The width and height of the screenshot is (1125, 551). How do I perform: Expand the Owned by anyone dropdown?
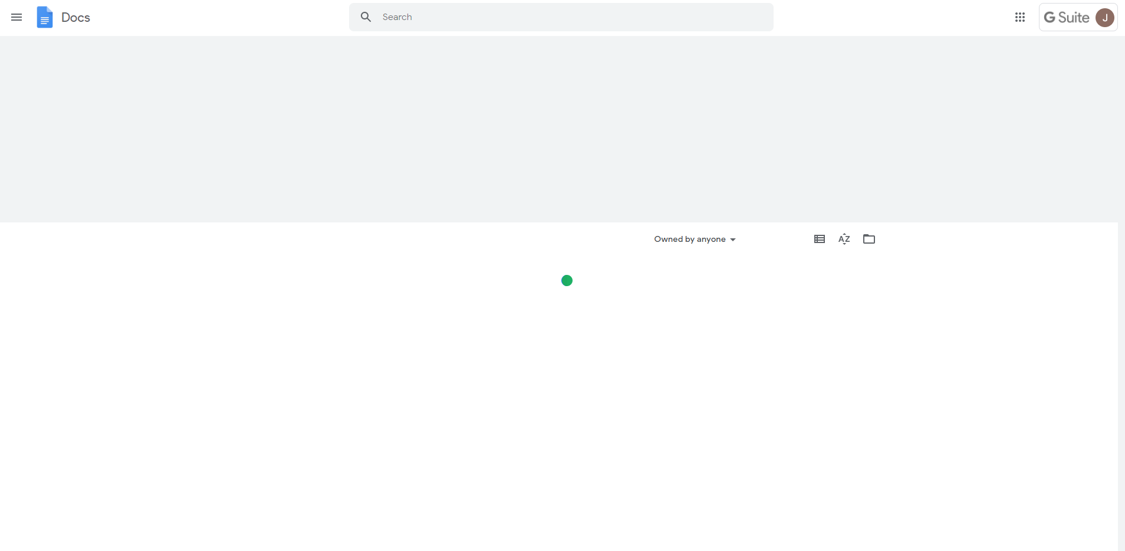695,239
